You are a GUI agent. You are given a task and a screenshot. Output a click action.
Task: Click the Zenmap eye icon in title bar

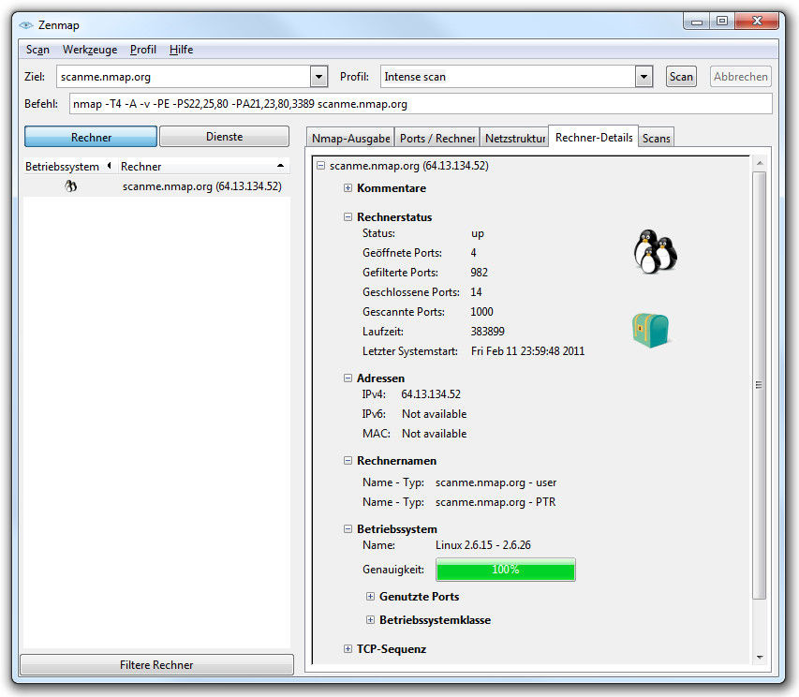26,25
